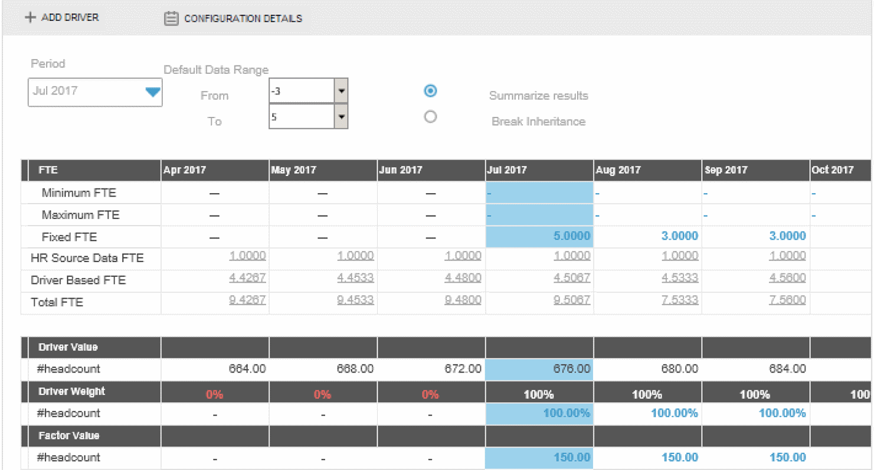Expand the To range dropdown arrow
Screen dimensions: 874x470
[x=341, y=117]
